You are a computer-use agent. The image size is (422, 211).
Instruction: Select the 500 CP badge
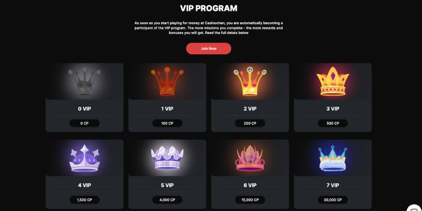[x=333, y=123]
